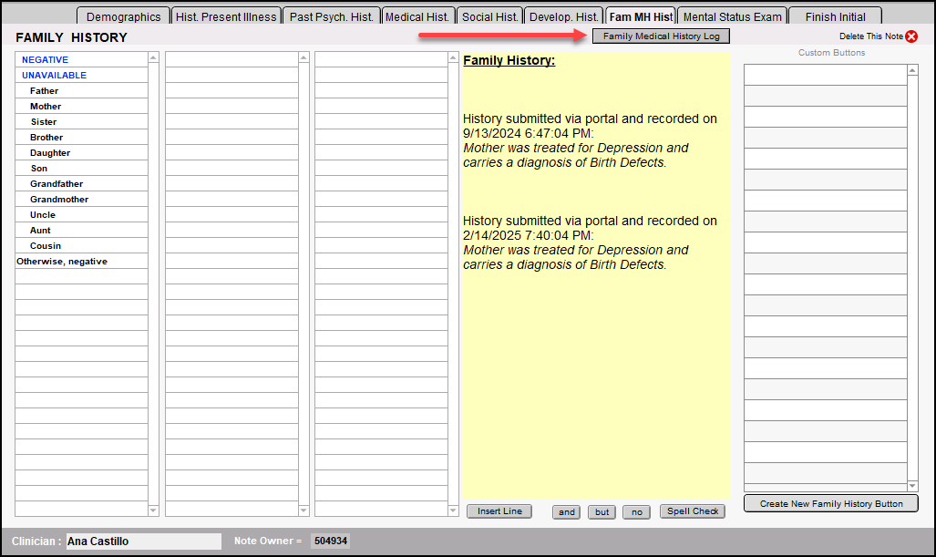Image resolution: width=936 pixels, height=557 pixels.
Task: Click the Clinician name field
Action: [143, 542]
